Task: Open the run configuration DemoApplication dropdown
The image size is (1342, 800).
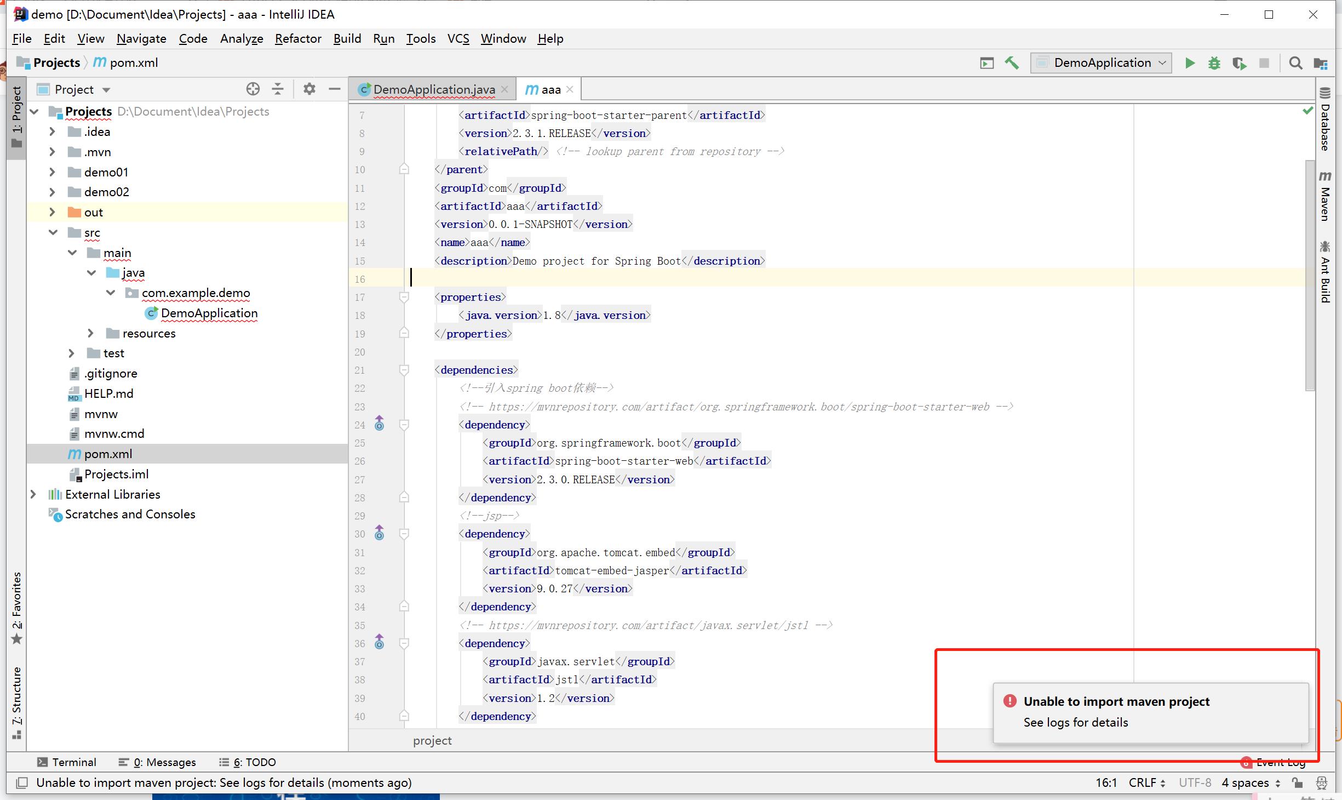Action: 1102,63
